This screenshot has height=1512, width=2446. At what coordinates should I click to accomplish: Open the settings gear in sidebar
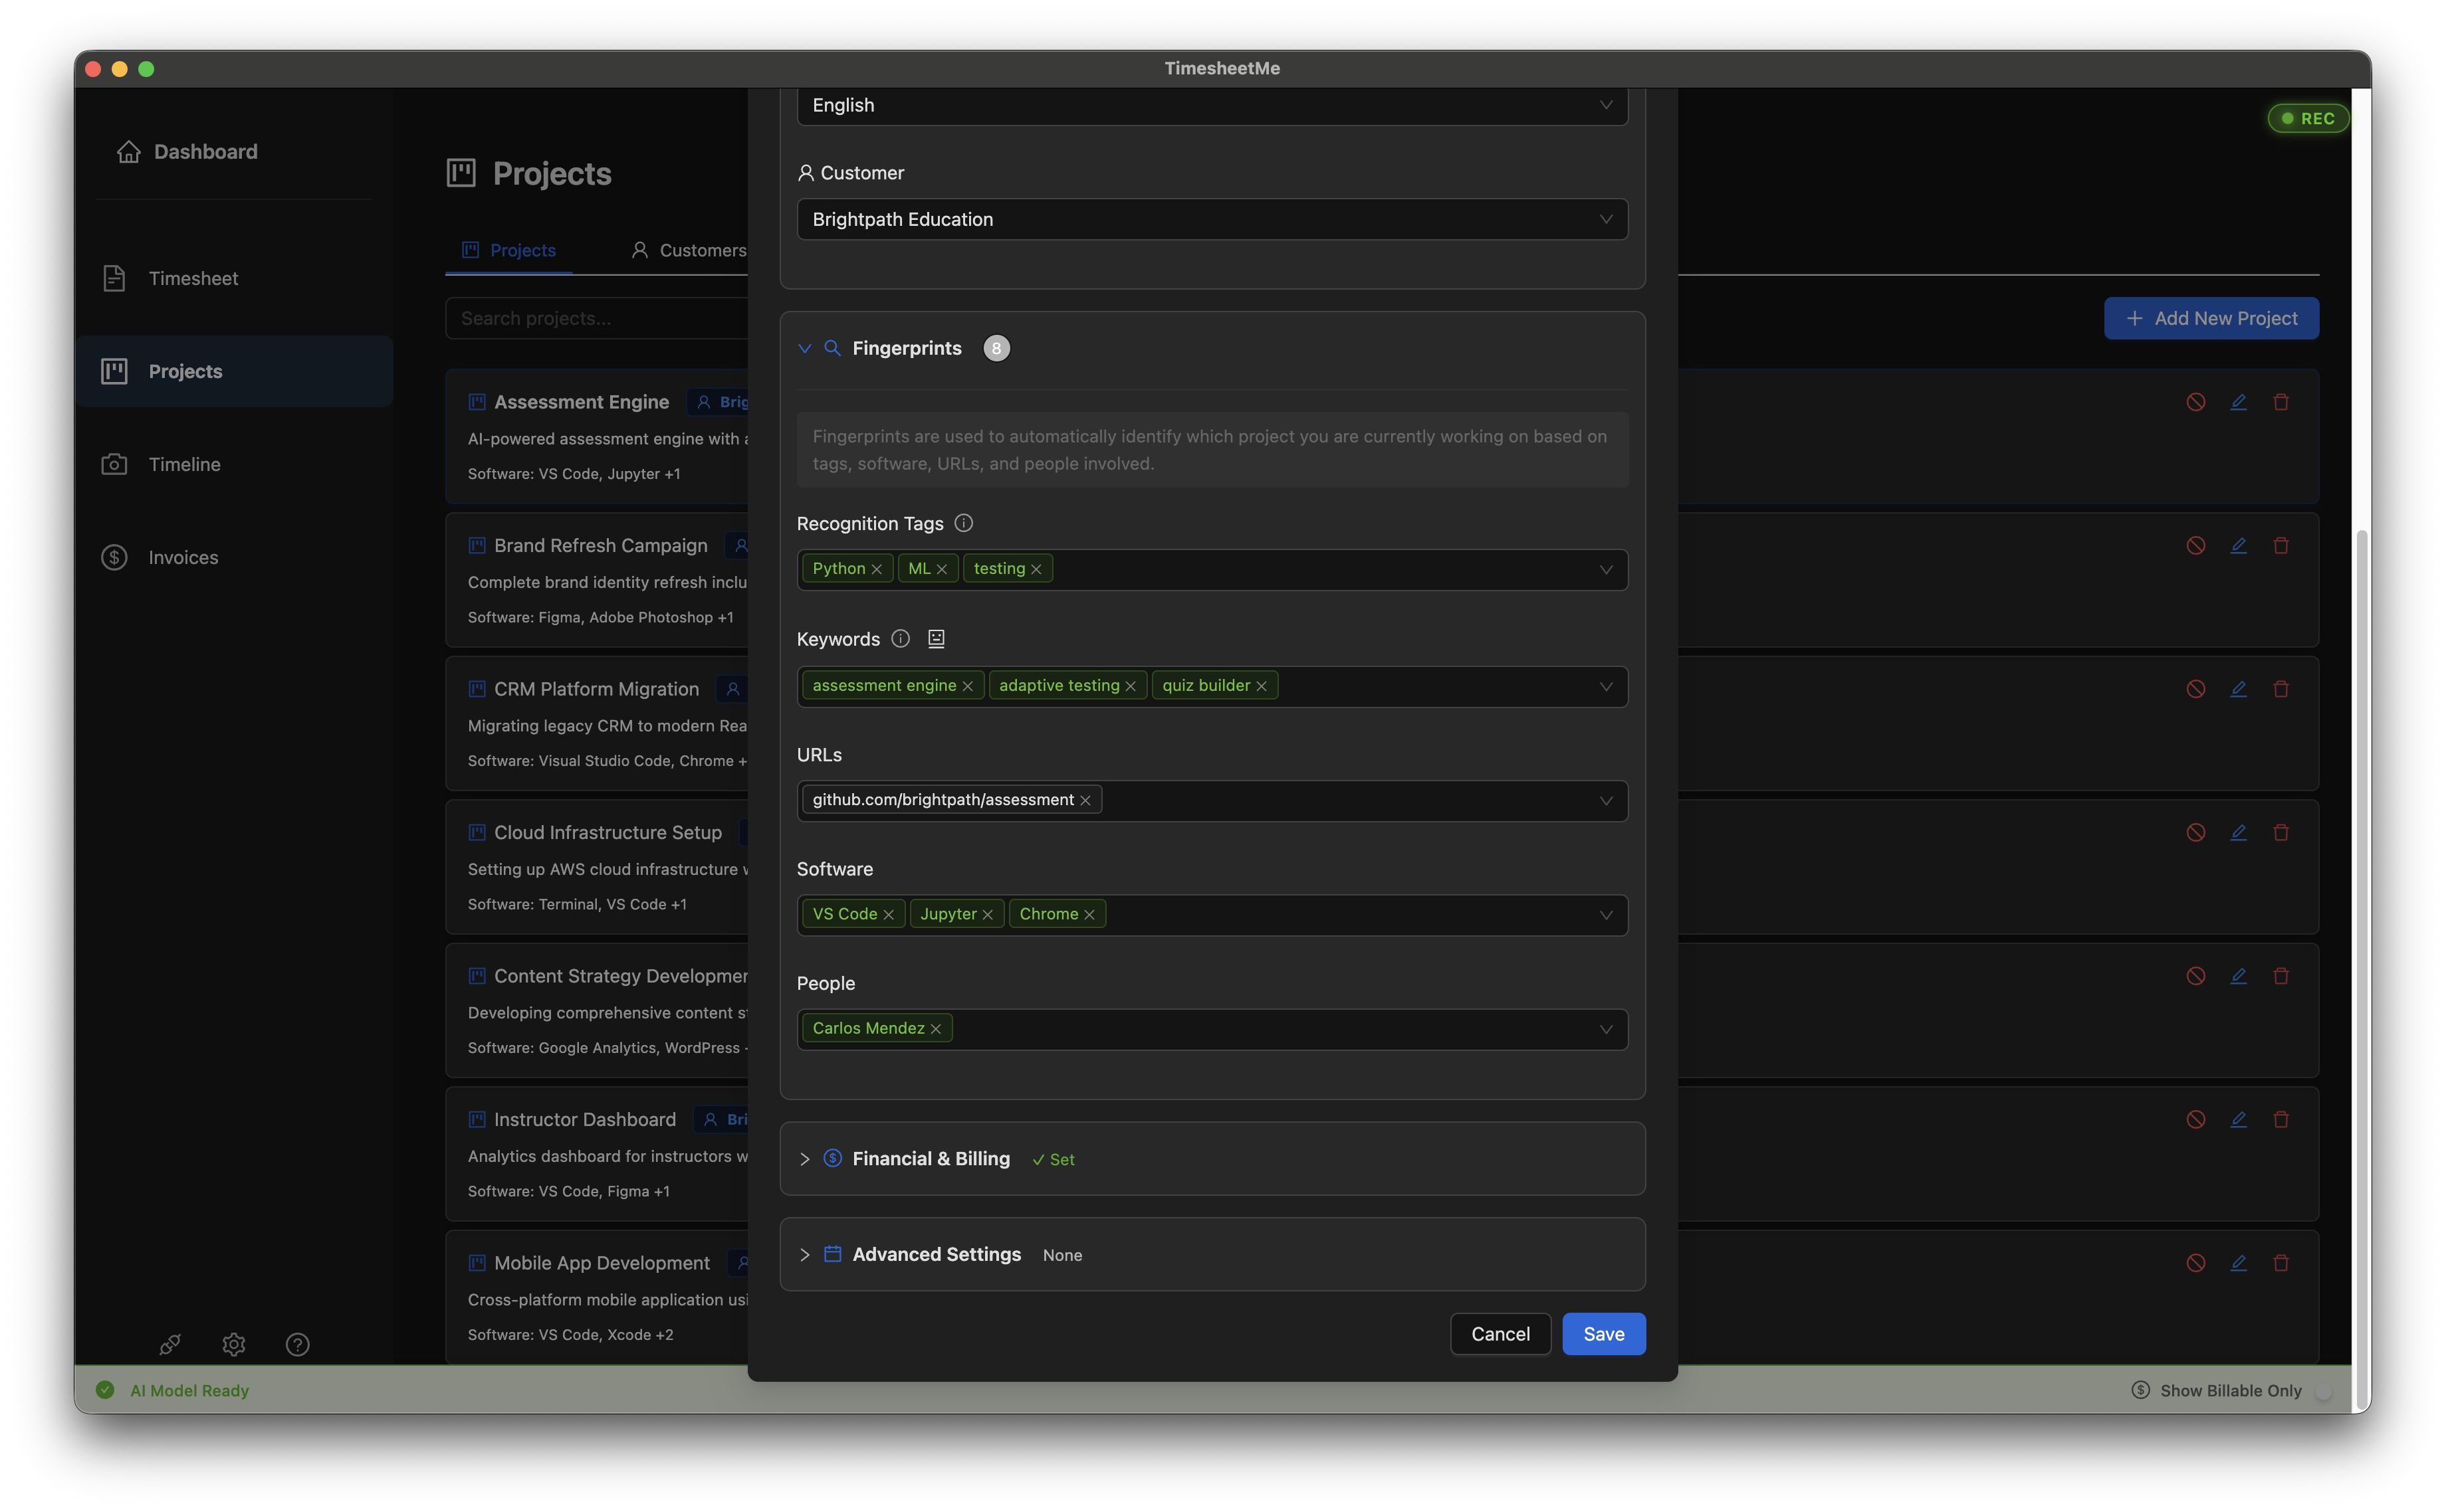pyautogui.click(x=234, y=1344)
